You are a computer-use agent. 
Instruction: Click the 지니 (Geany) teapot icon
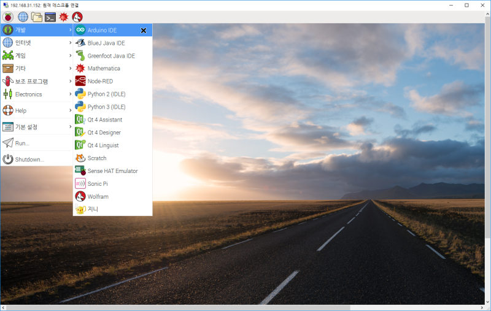pos(80,209)
